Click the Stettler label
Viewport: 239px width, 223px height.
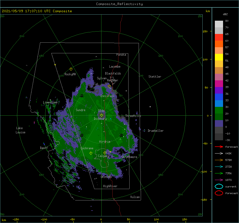tap(155, 77)
